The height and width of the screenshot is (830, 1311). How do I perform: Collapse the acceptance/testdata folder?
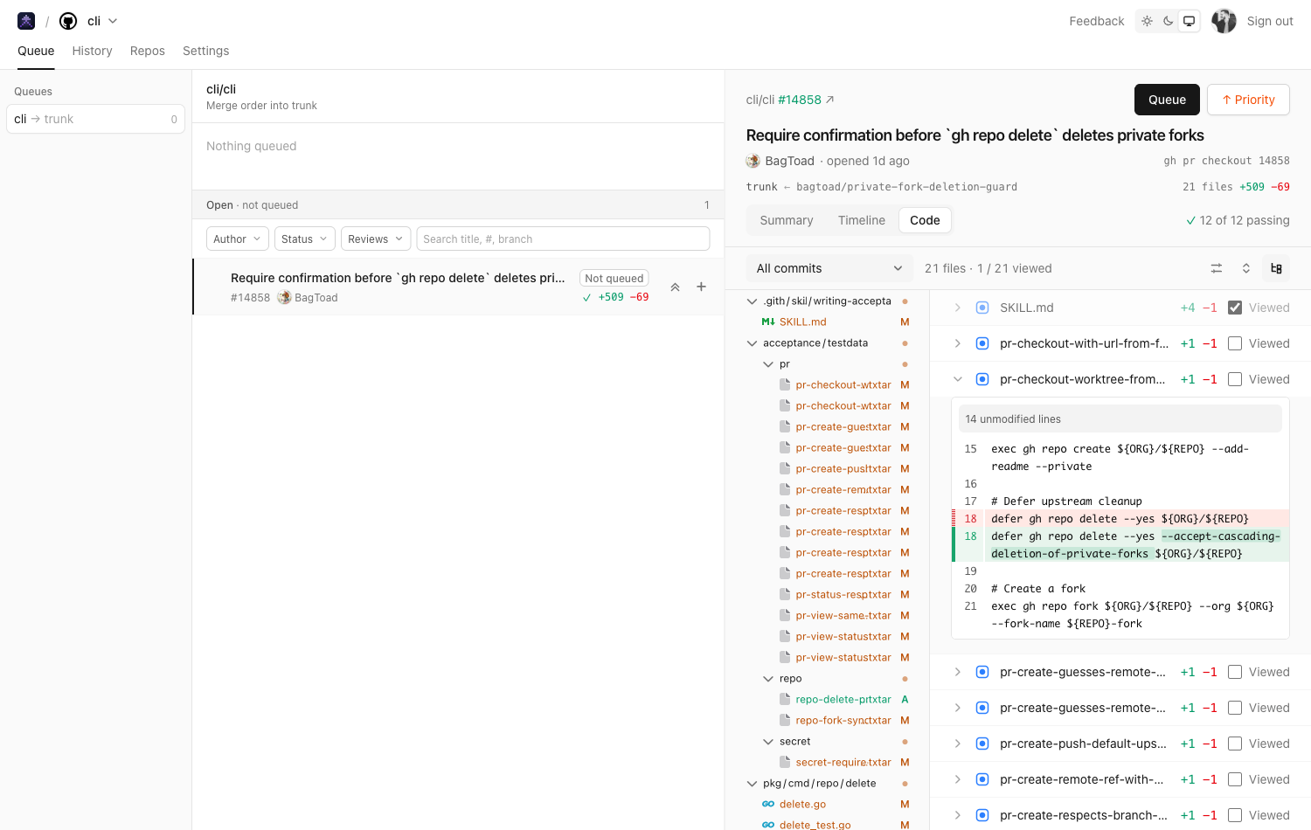pos(752,343)
